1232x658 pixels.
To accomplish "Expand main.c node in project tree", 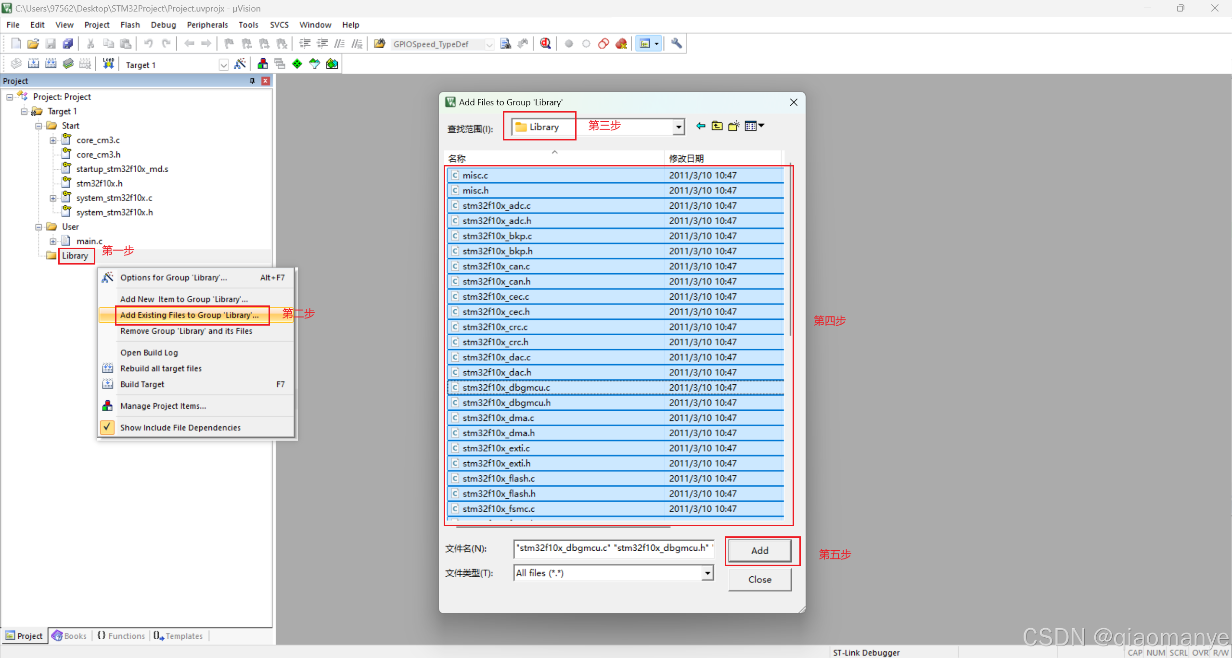I will pyautogui.click(x=53, y=241).
